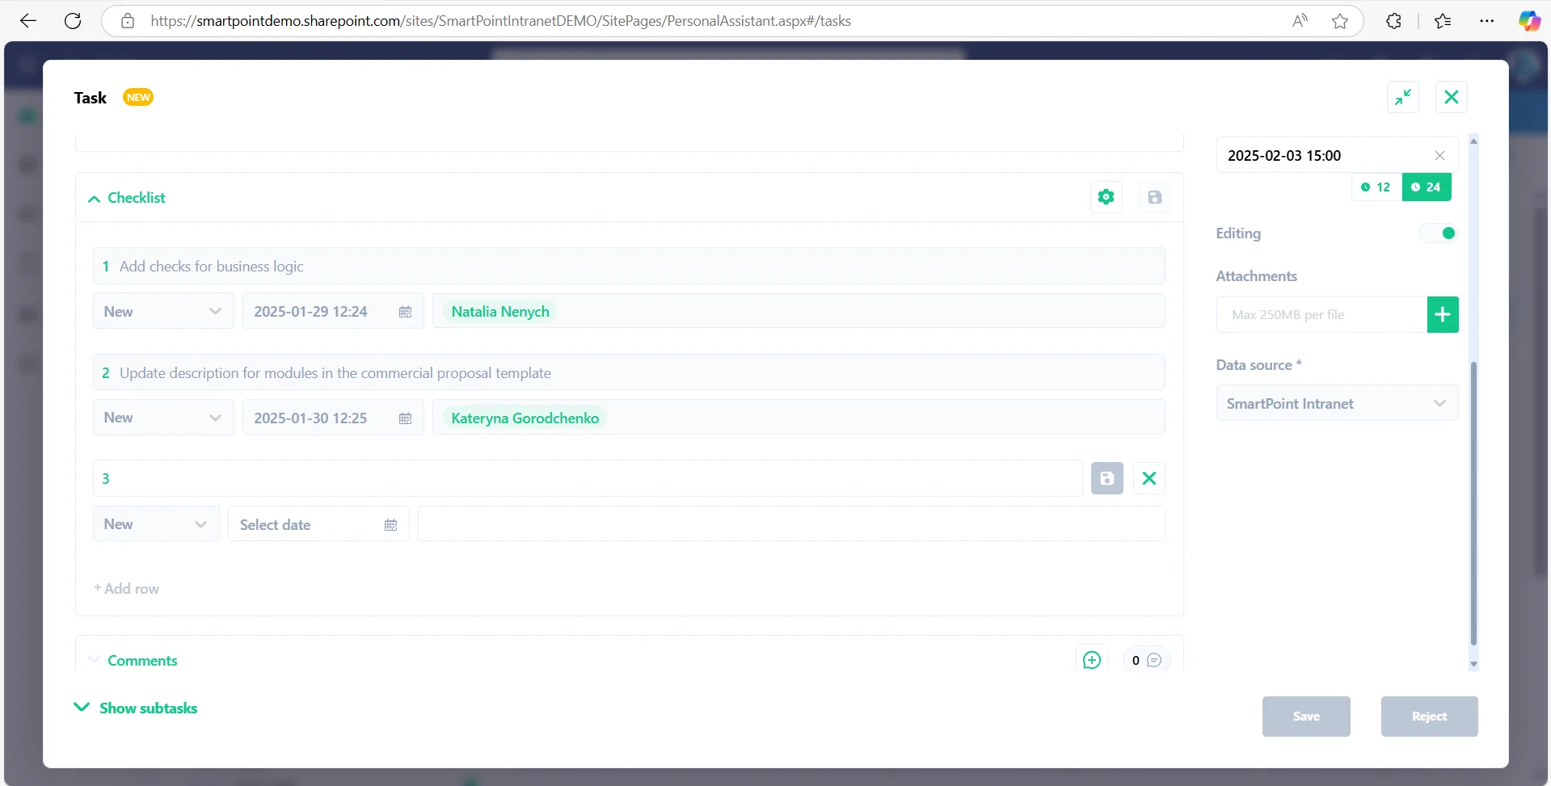Click the 2025-01-30 12:25 date field
Image resolution: width=1551 pixels, height=786 pixels.
coord(333,418)
